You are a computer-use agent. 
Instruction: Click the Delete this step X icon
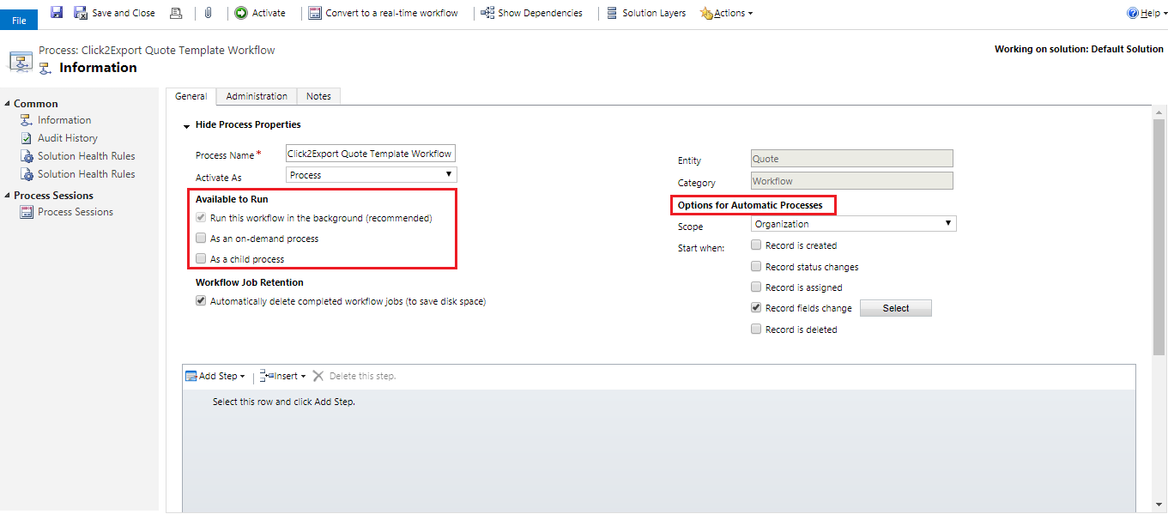click(x=318, y=376)
